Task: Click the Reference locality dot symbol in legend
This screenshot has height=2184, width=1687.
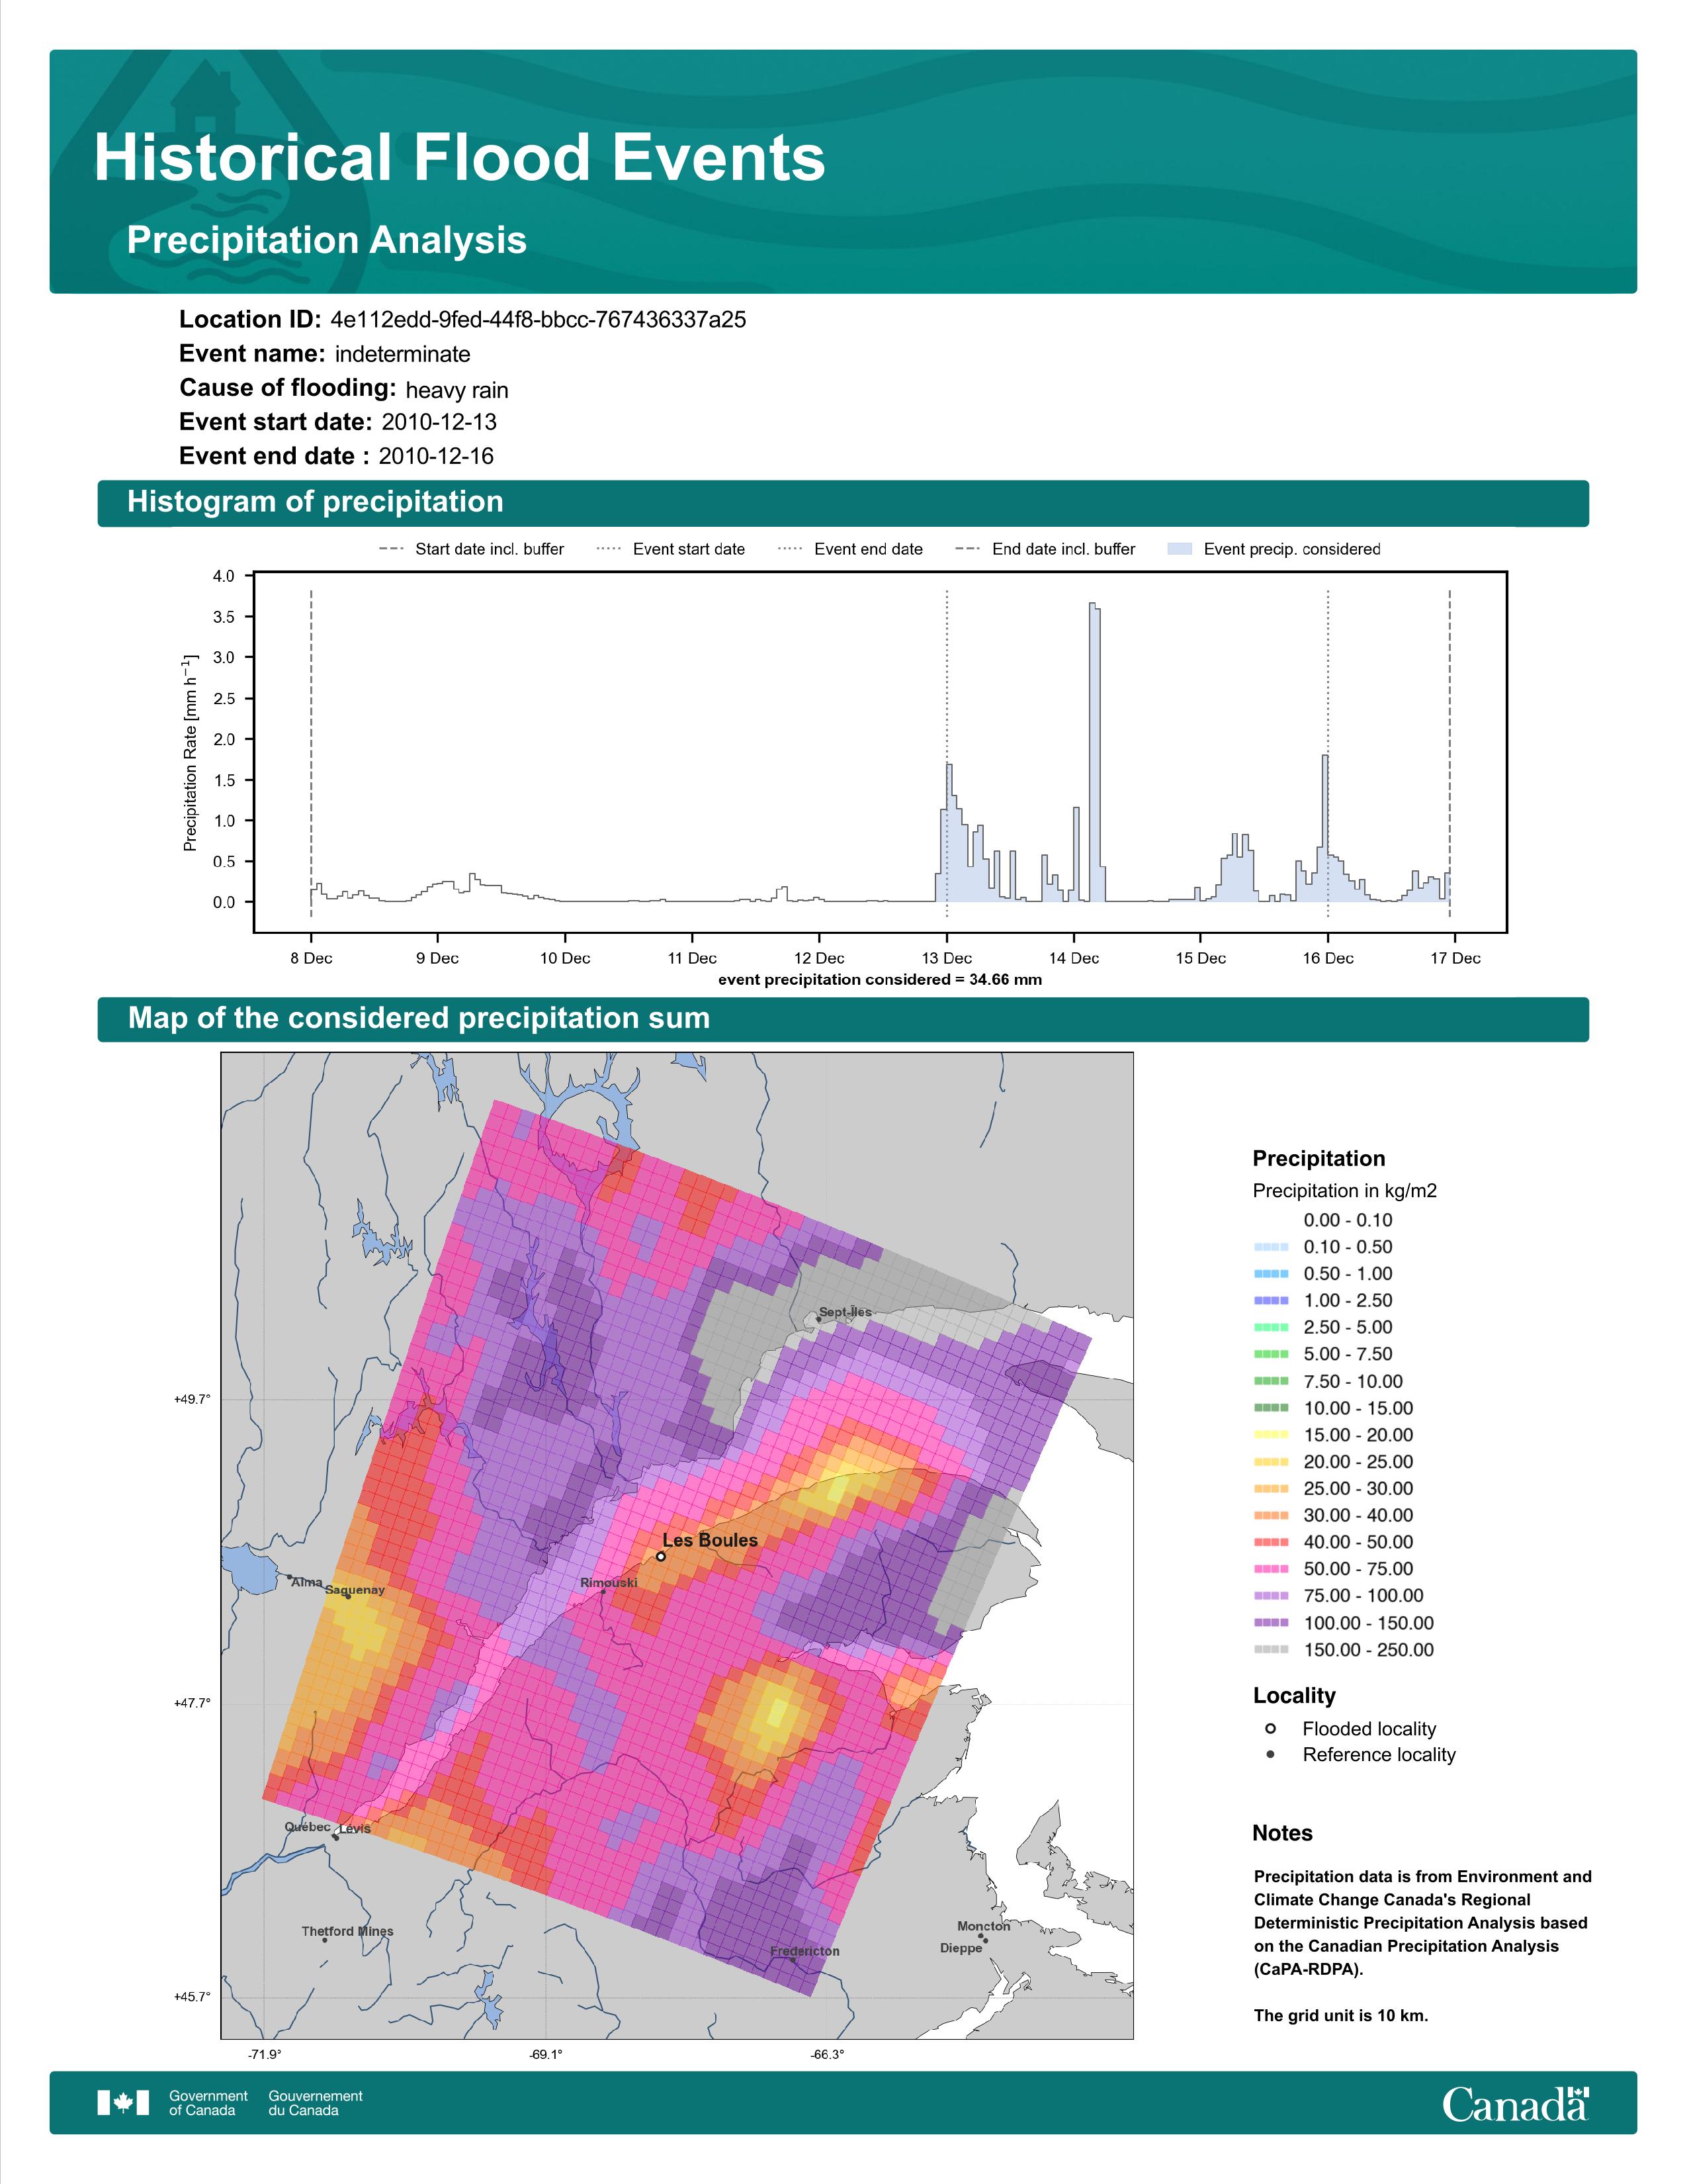Action: pos(1270,1754)
